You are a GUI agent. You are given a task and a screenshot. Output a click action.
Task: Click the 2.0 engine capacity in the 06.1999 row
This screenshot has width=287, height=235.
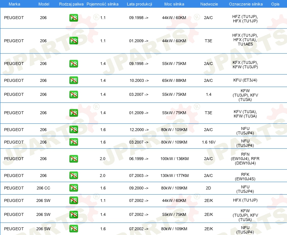[x=102, y=159]
